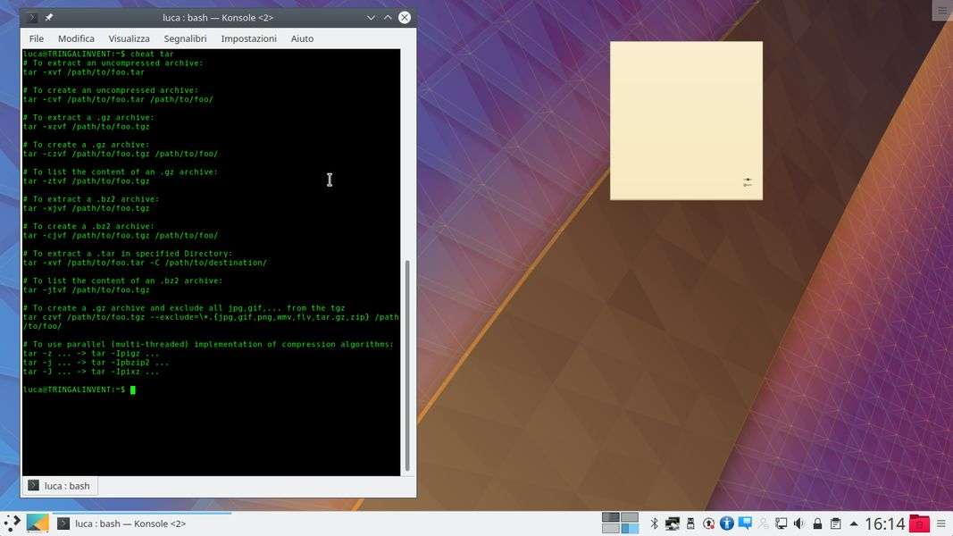
Task: Click the 16:14 digital clock
Action: pyautogui.click(x=884, y=523)
